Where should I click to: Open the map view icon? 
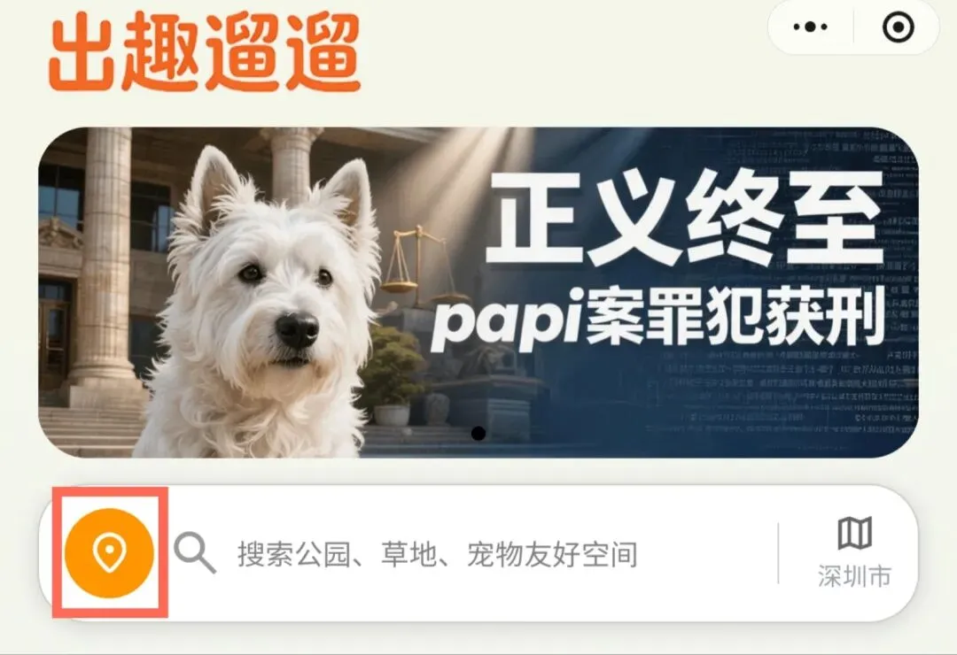(x=854, y=533)
